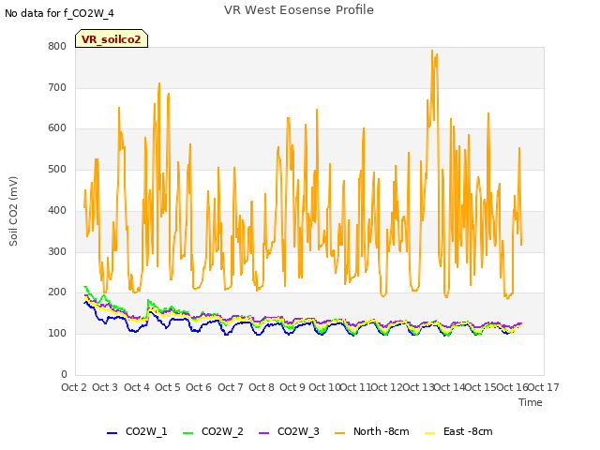The image size is (600, 450).
Task: Click the Soil CO2 (mV) axis label
Action: click(x=13, y=211)
